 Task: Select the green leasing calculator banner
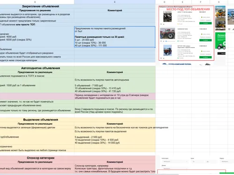click(x=220, y=41)
